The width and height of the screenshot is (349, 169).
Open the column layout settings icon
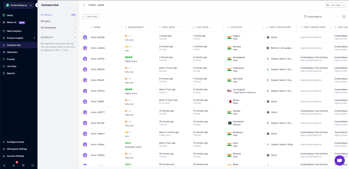point(344,17)
